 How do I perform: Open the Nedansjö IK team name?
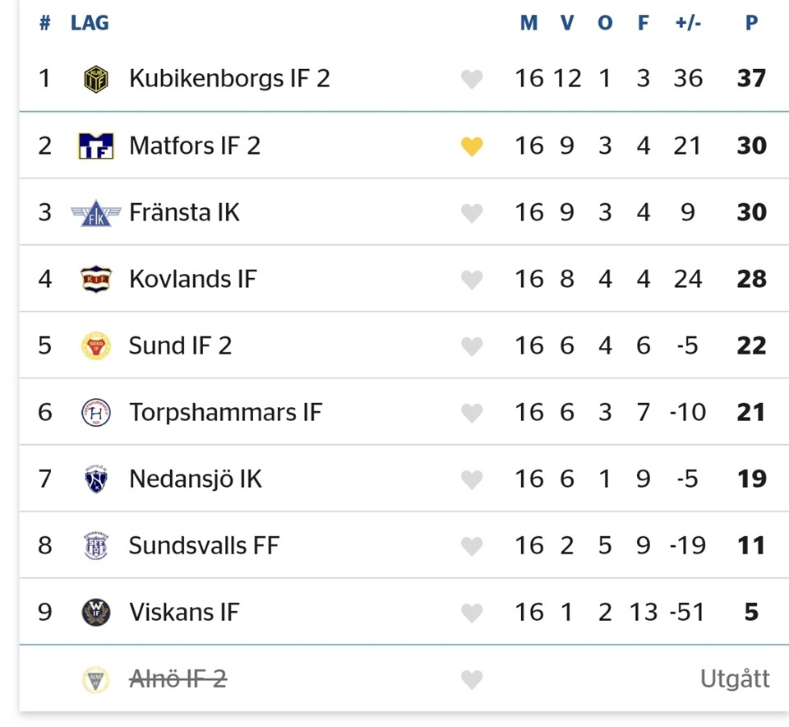(195, 479)
